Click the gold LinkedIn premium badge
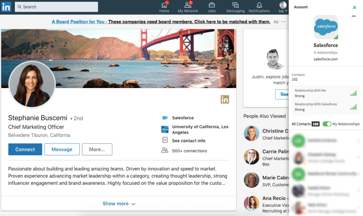 click(224, 99)
